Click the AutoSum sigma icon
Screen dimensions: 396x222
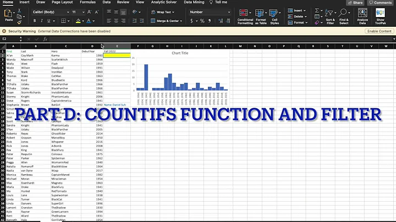[x=317, y=10]
